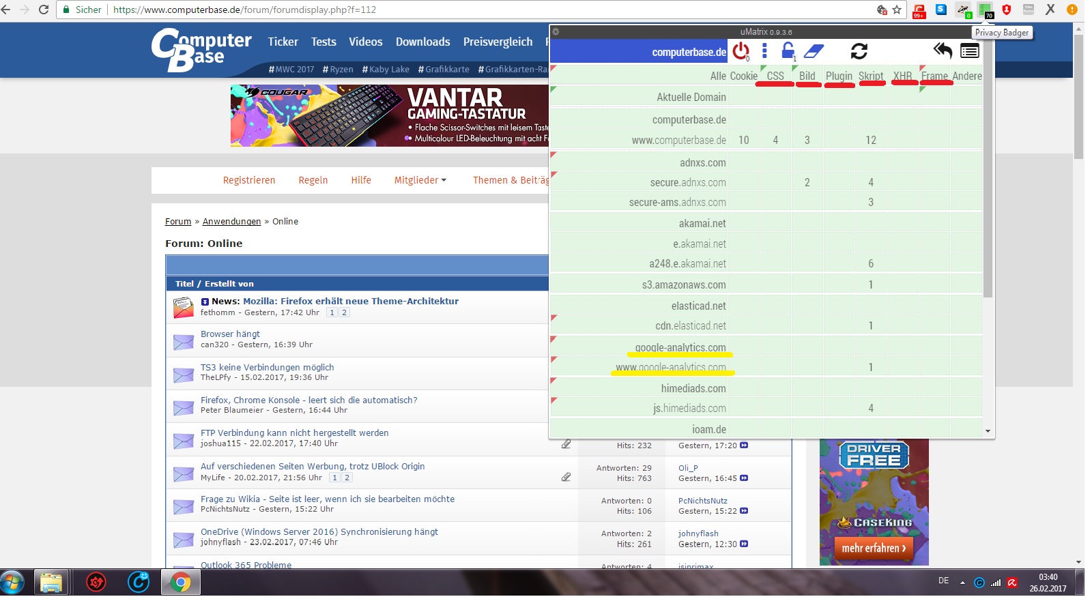Open the red shield extension icon
Viewport: 1092px width, 614px height.
point(1007,10)
